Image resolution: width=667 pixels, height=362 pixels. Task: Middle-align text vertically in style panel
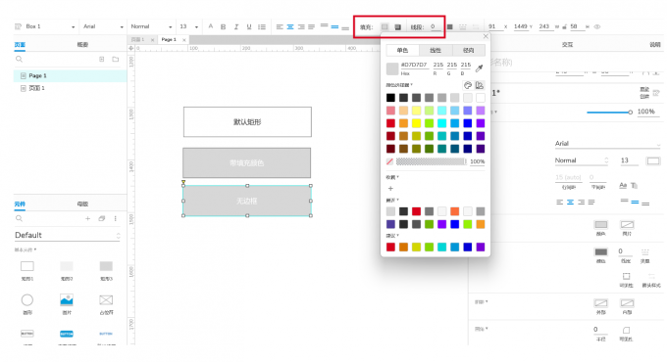635,202
